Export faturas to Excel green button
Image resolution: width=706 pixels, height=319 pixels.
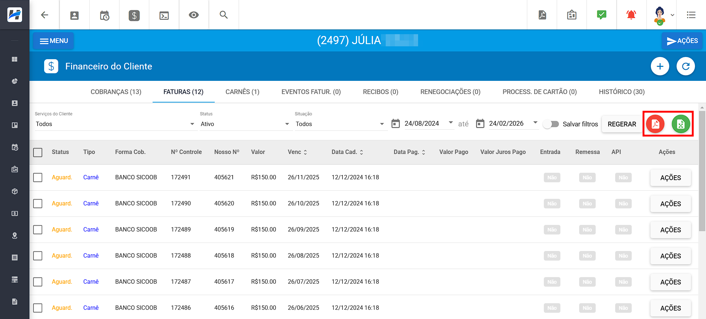point(681,124)
